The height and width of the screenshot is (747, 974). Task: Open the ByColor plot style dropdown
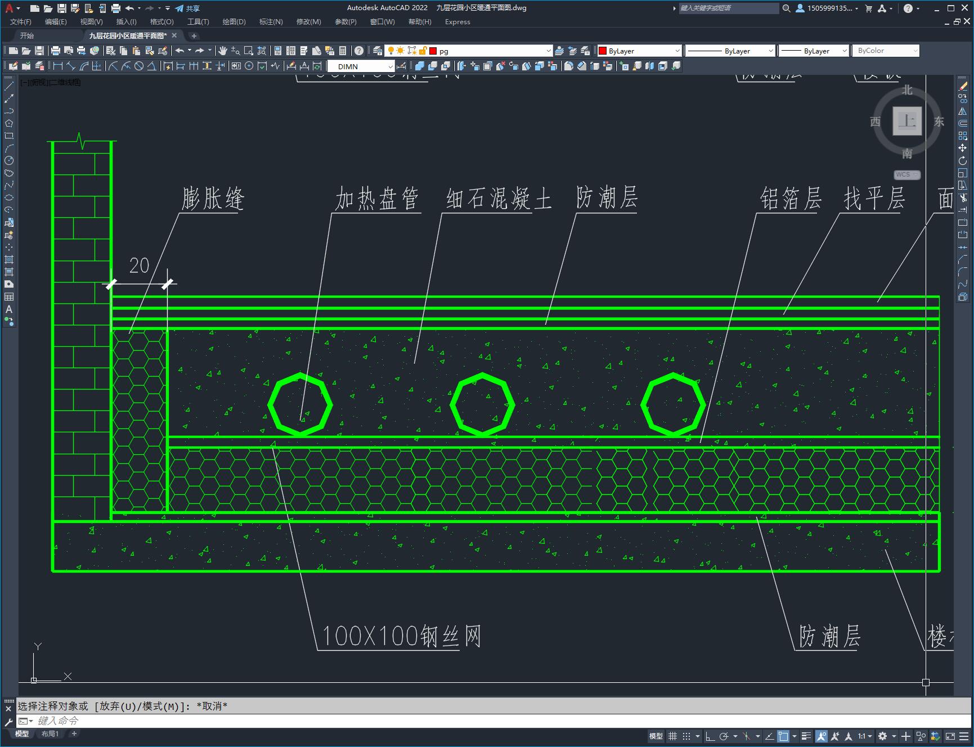(x=886, y=51)
